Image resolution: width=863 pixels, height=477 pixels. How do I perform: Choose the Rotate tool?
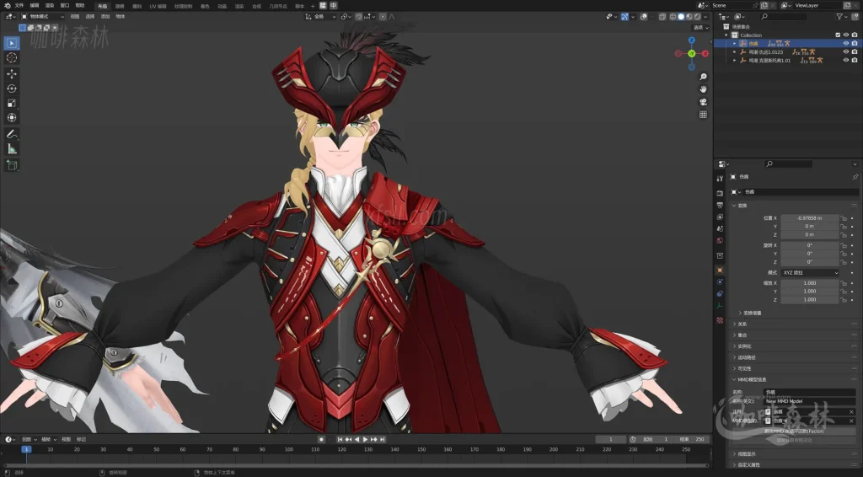click(12, 88)
